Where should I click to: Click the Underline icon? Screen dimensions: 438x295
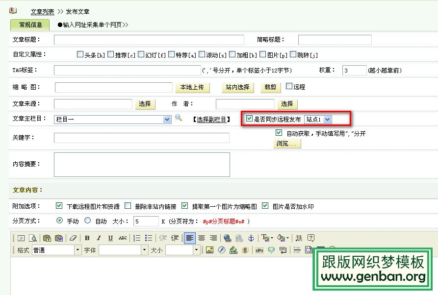tap(110, 238)
